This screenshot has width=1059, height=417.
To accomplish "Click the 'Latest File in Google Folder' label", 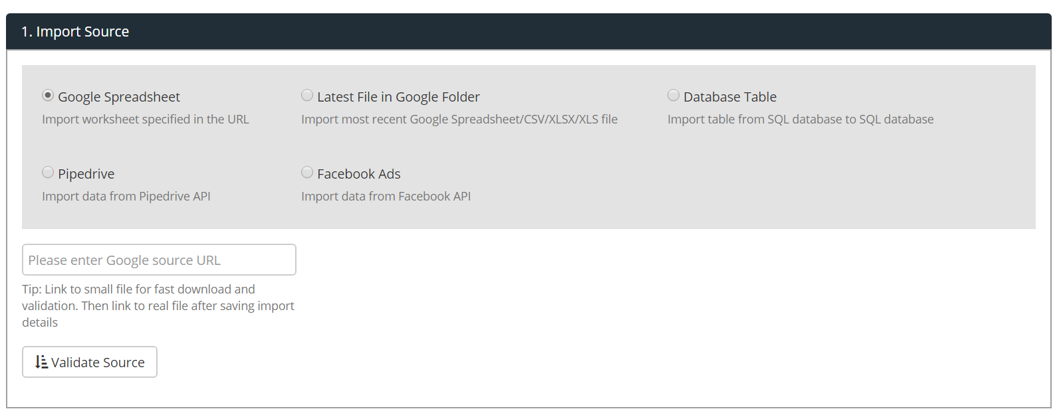I will coord(398,96).
